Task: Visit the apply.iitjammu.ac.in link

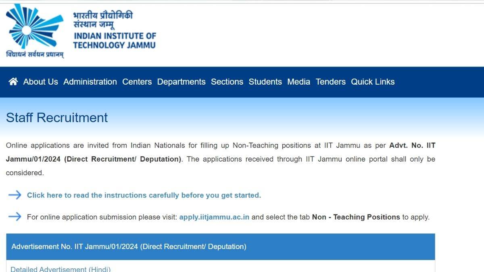Action: tap(214, 217)
